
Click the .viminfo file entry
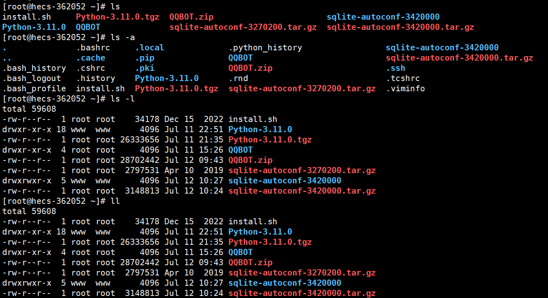click(405, 88)
